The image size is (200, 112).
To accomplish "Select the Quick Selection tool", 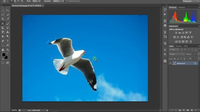I will click(7, 15).
